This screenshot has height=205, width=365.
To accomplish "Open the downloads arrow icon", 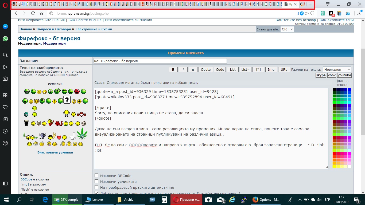I will (x=359, y=13).
